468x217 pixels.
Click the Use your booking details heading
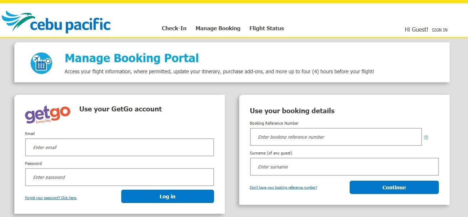pyautogui.click(x=292, y=111)
